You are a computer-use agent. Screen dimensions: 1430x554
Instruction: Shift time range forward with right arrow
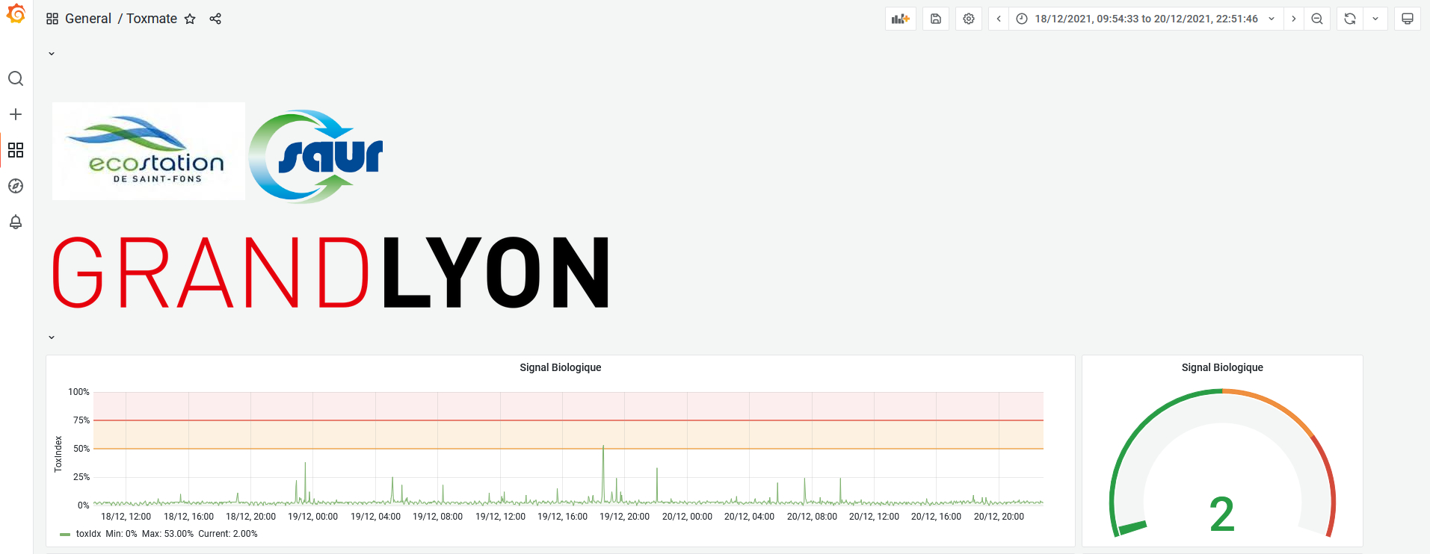(x=1294, y=19)
